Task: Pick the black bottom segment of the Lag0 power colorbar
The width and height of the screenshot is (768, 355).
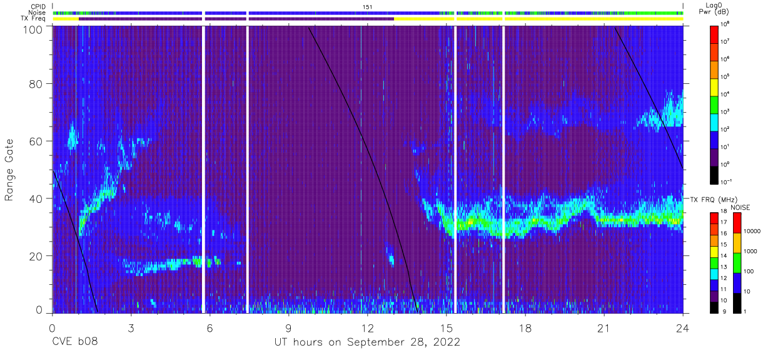Action: (715, 174)
